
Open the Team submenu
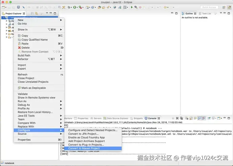tap(39, 119)
